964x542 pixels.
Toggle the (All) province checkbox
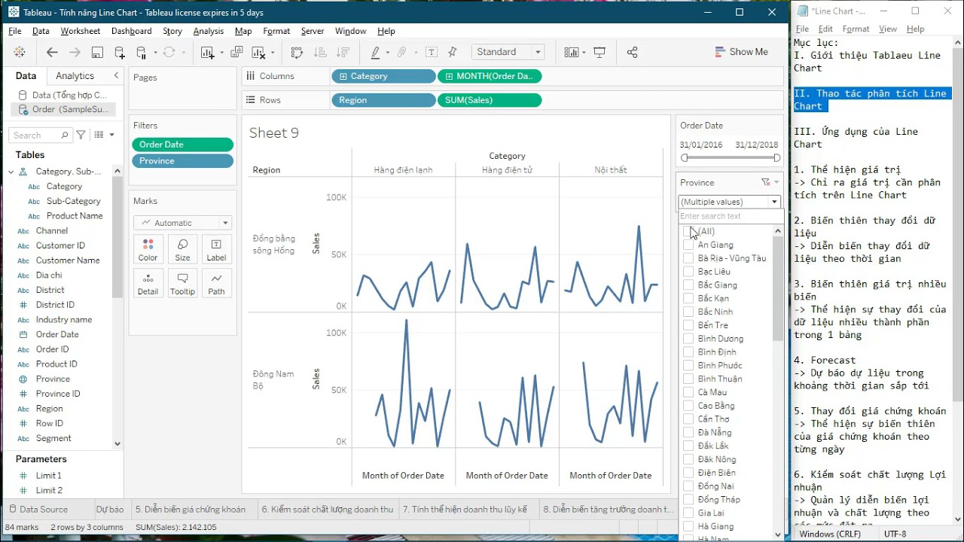point(688,231)
